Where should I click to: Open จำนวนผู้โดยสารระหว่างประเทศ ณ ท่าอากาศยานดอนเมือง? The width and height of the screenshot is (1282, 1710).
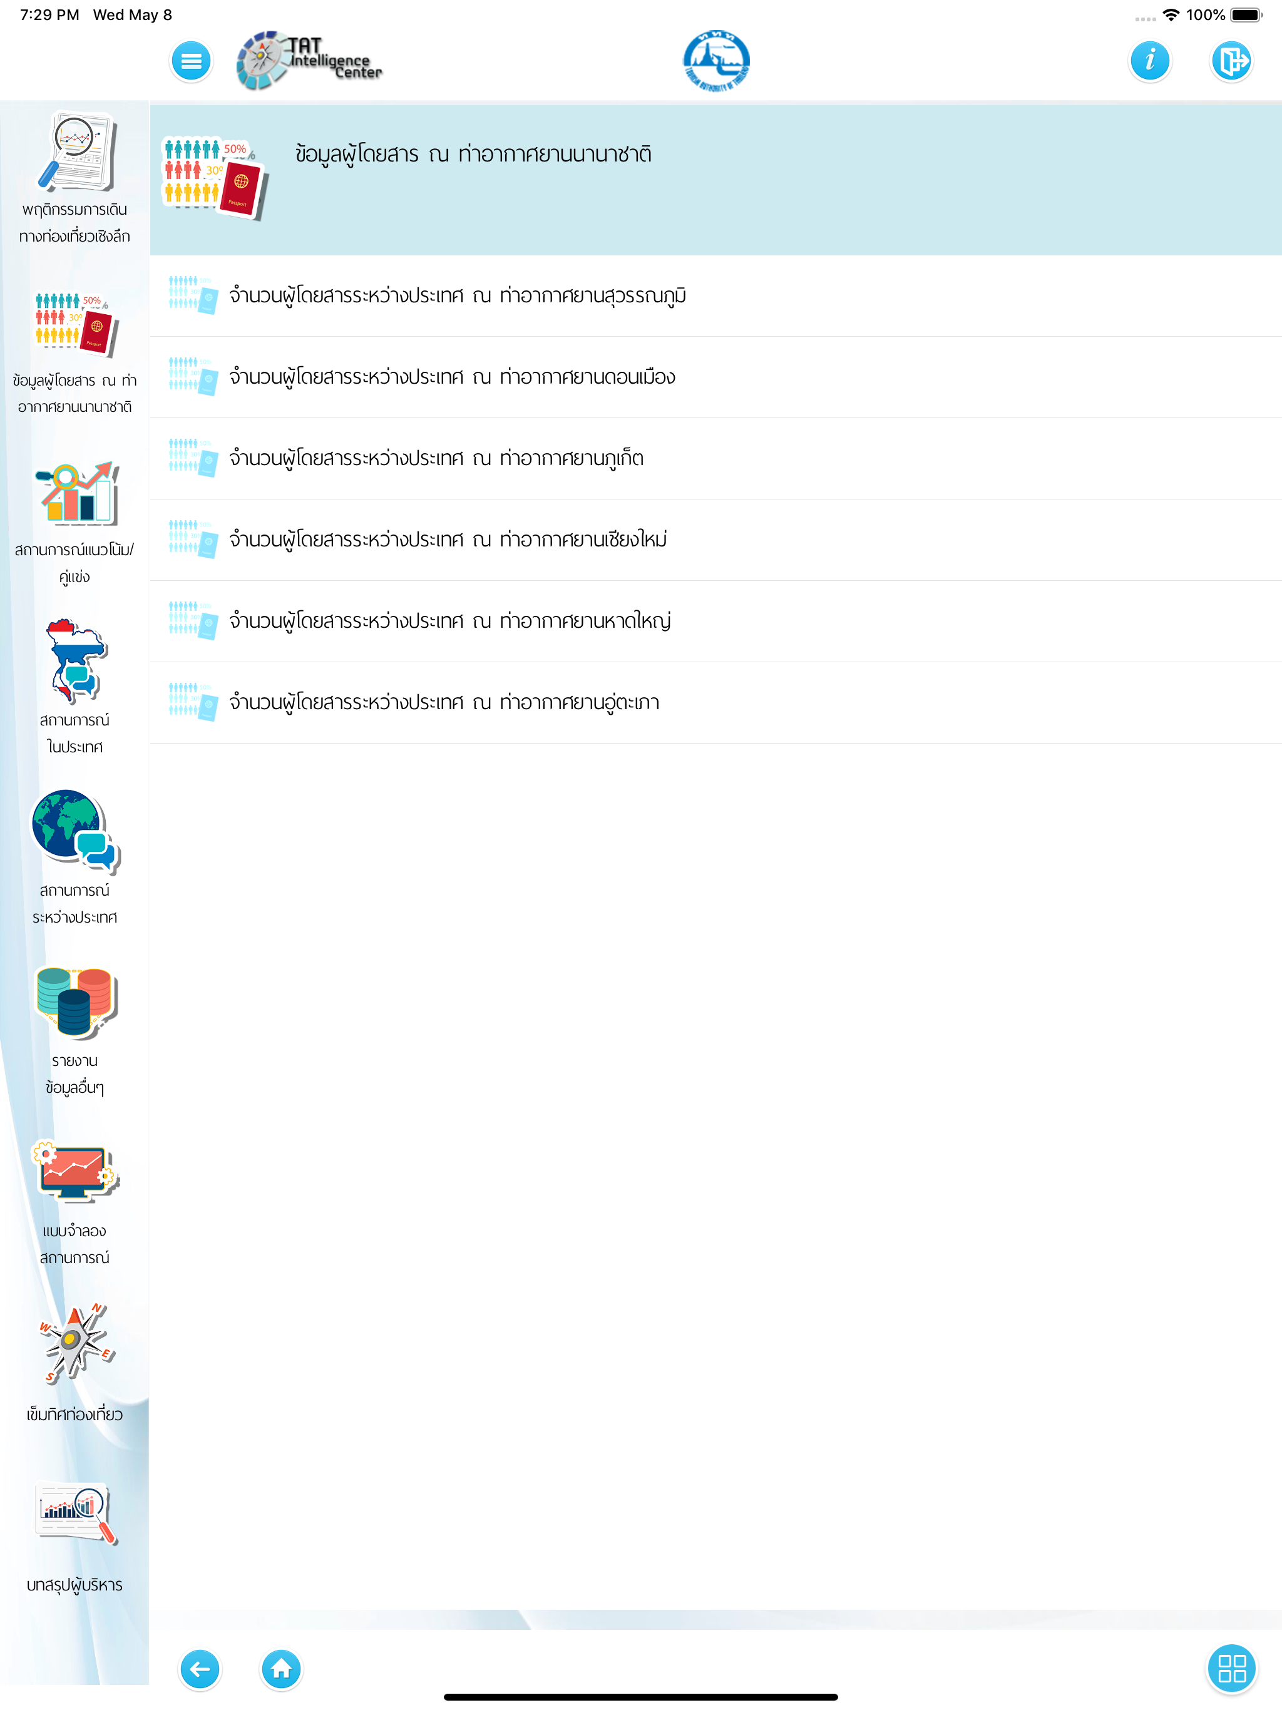click(715, 377)
